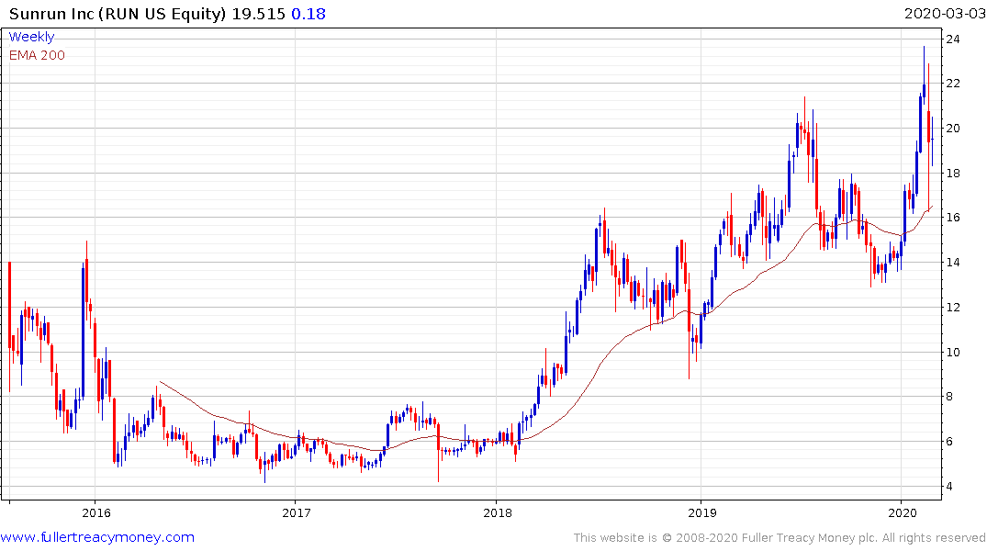Click the 12 price axis label
Viewport: 987px width, 551px height.
pyautogui.click(x=953, y=308)
